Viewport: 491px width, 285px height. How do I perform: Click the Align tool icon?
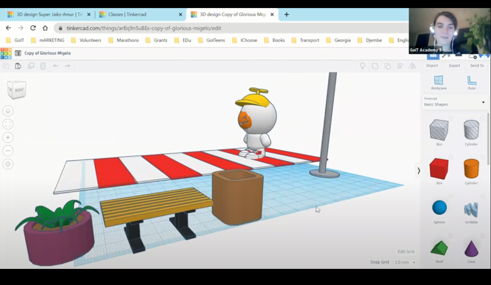[x=400, y=66]
